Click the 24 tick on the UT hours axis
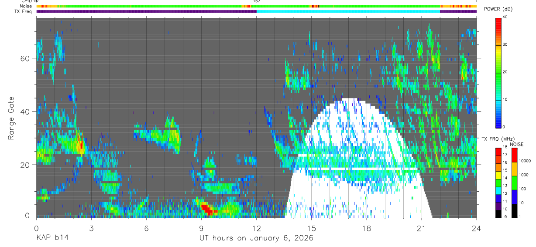The image size is (536, 247). [x=477, y=228]
